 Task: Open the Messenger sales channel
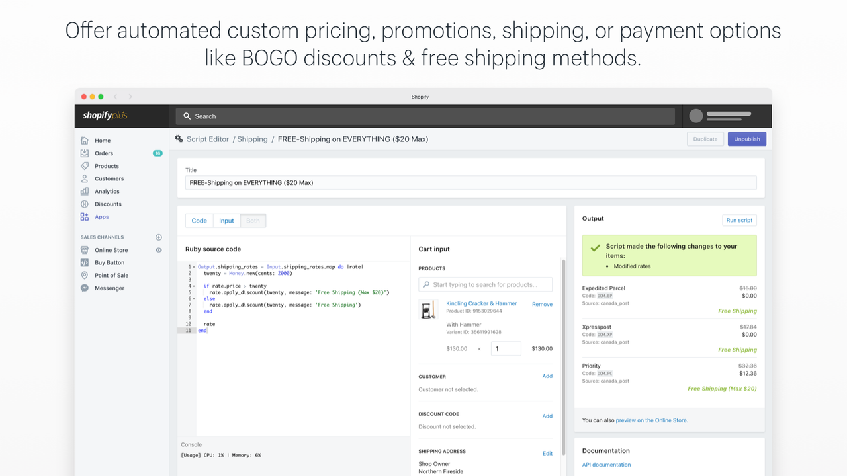click(109, 288)
